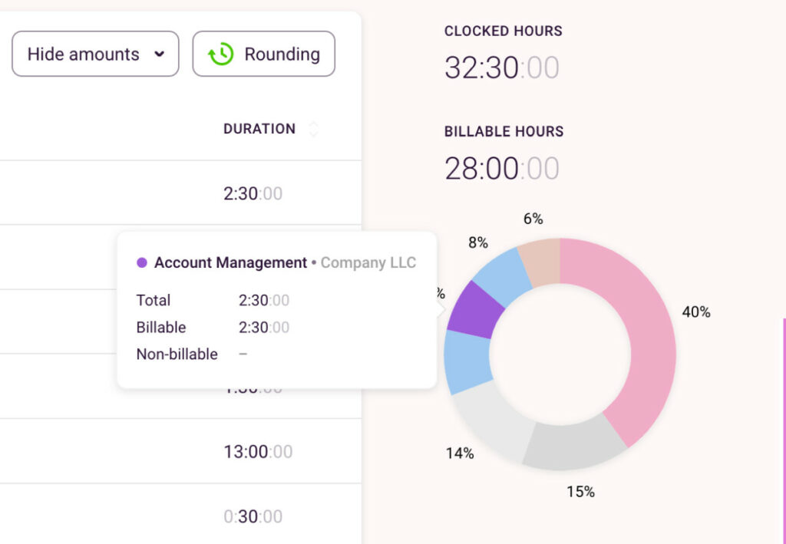The width and height of the screenshot is (786, 544).
Task: Click the 0:30:00 duration entry
Action: 253,516
